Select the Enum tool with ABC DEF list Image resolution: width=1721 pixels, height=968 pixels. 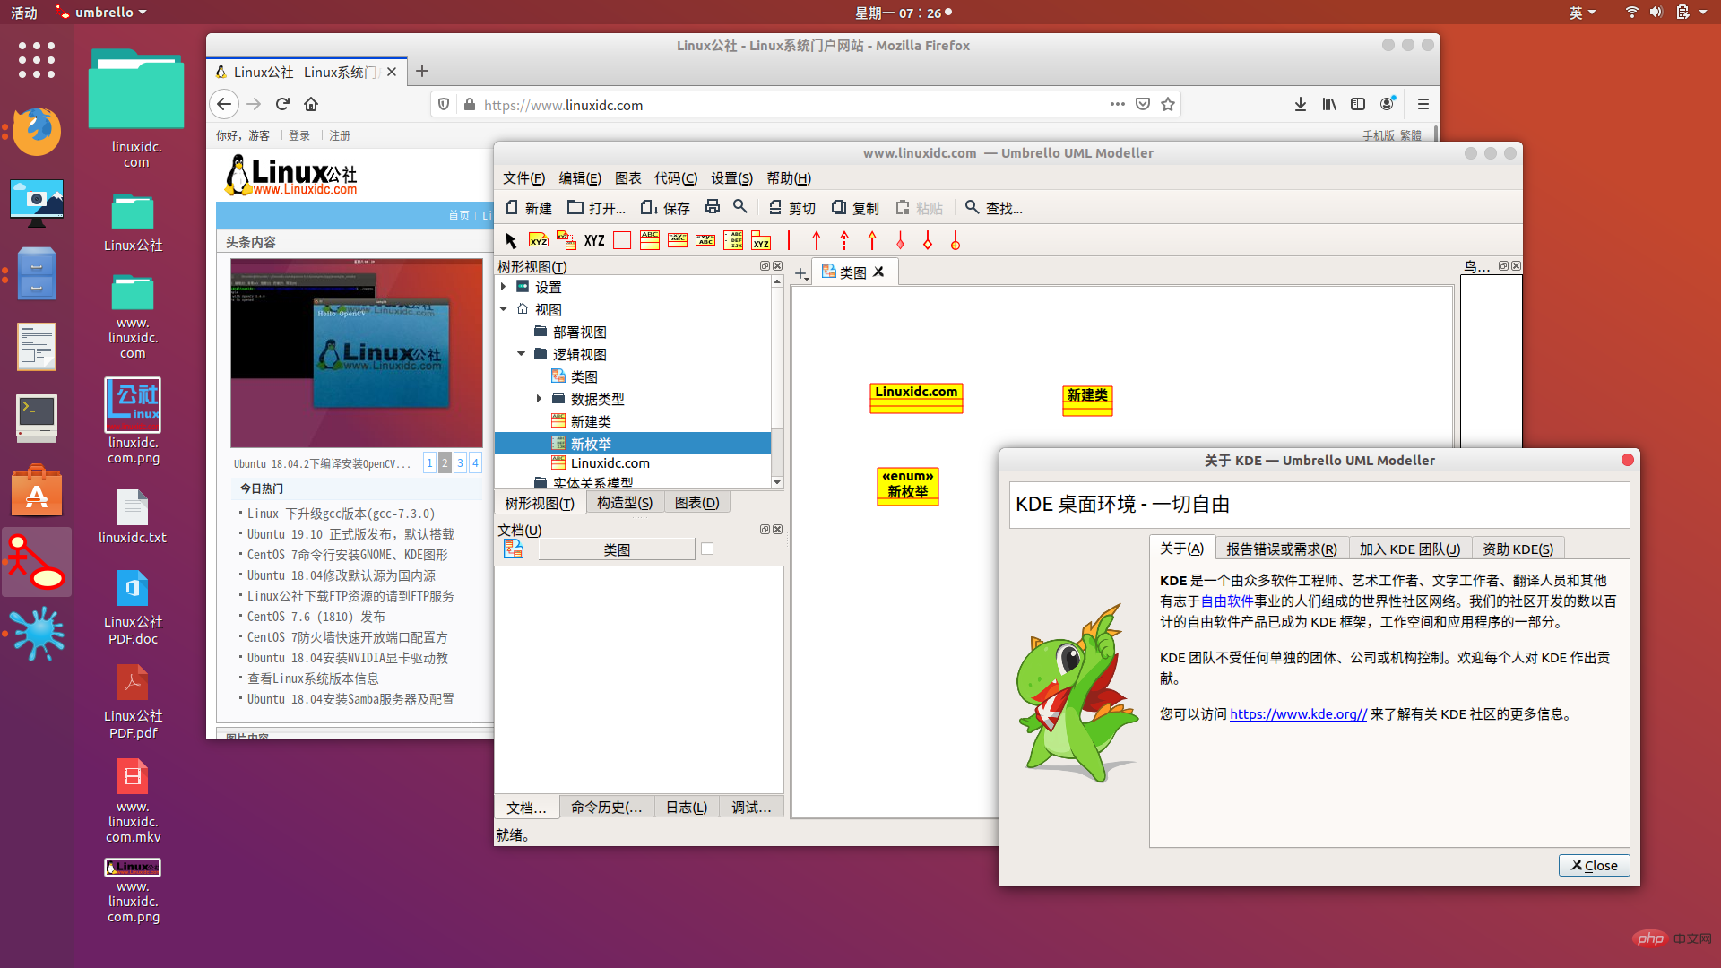pos(733,240)
